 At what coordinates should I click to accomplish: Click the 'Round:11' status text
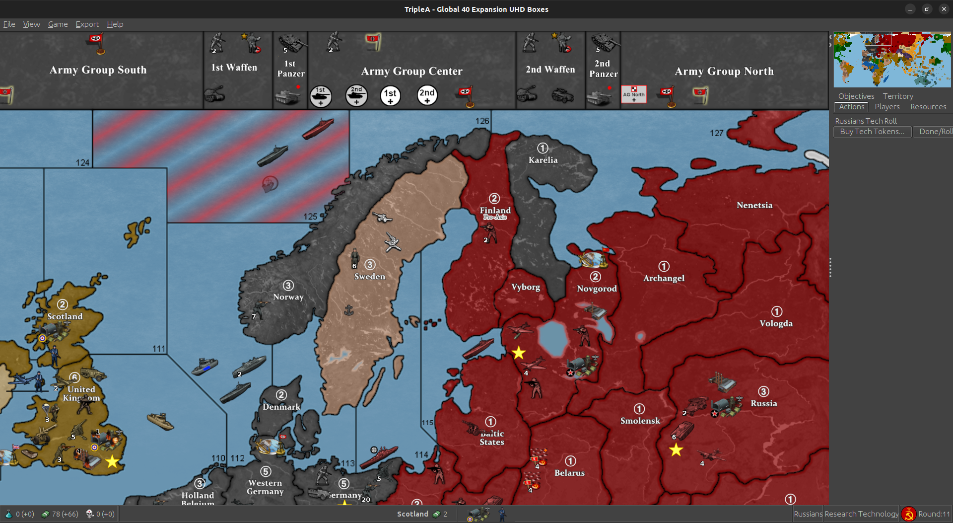tap(934, 514)
